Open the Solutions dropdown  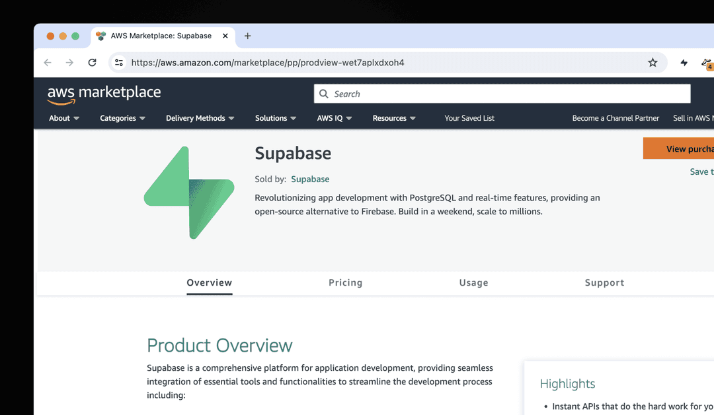(276, 118)
